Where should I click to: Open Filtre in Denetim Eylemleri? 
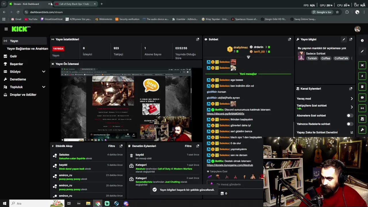pyautogui.click(x=188, y=146)
